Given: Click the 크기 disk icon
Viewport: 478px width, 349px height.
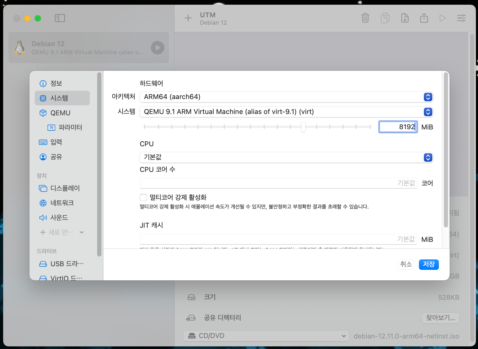Looking at the screenshot, I should point(191,297).
